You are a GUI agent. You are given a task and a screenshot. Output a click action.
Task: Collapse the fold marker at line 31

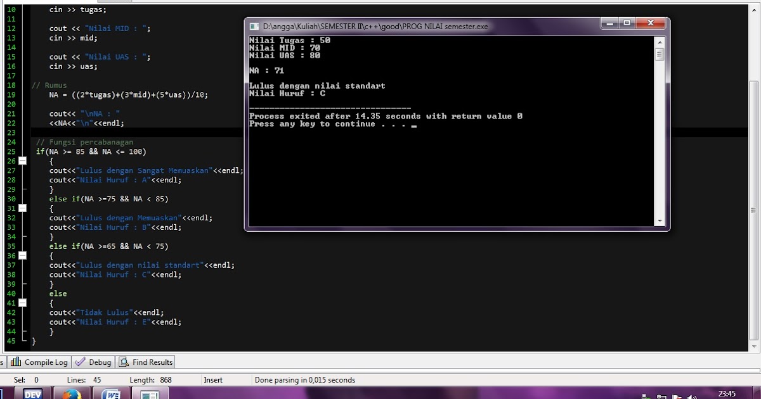(x=22, y=208)
